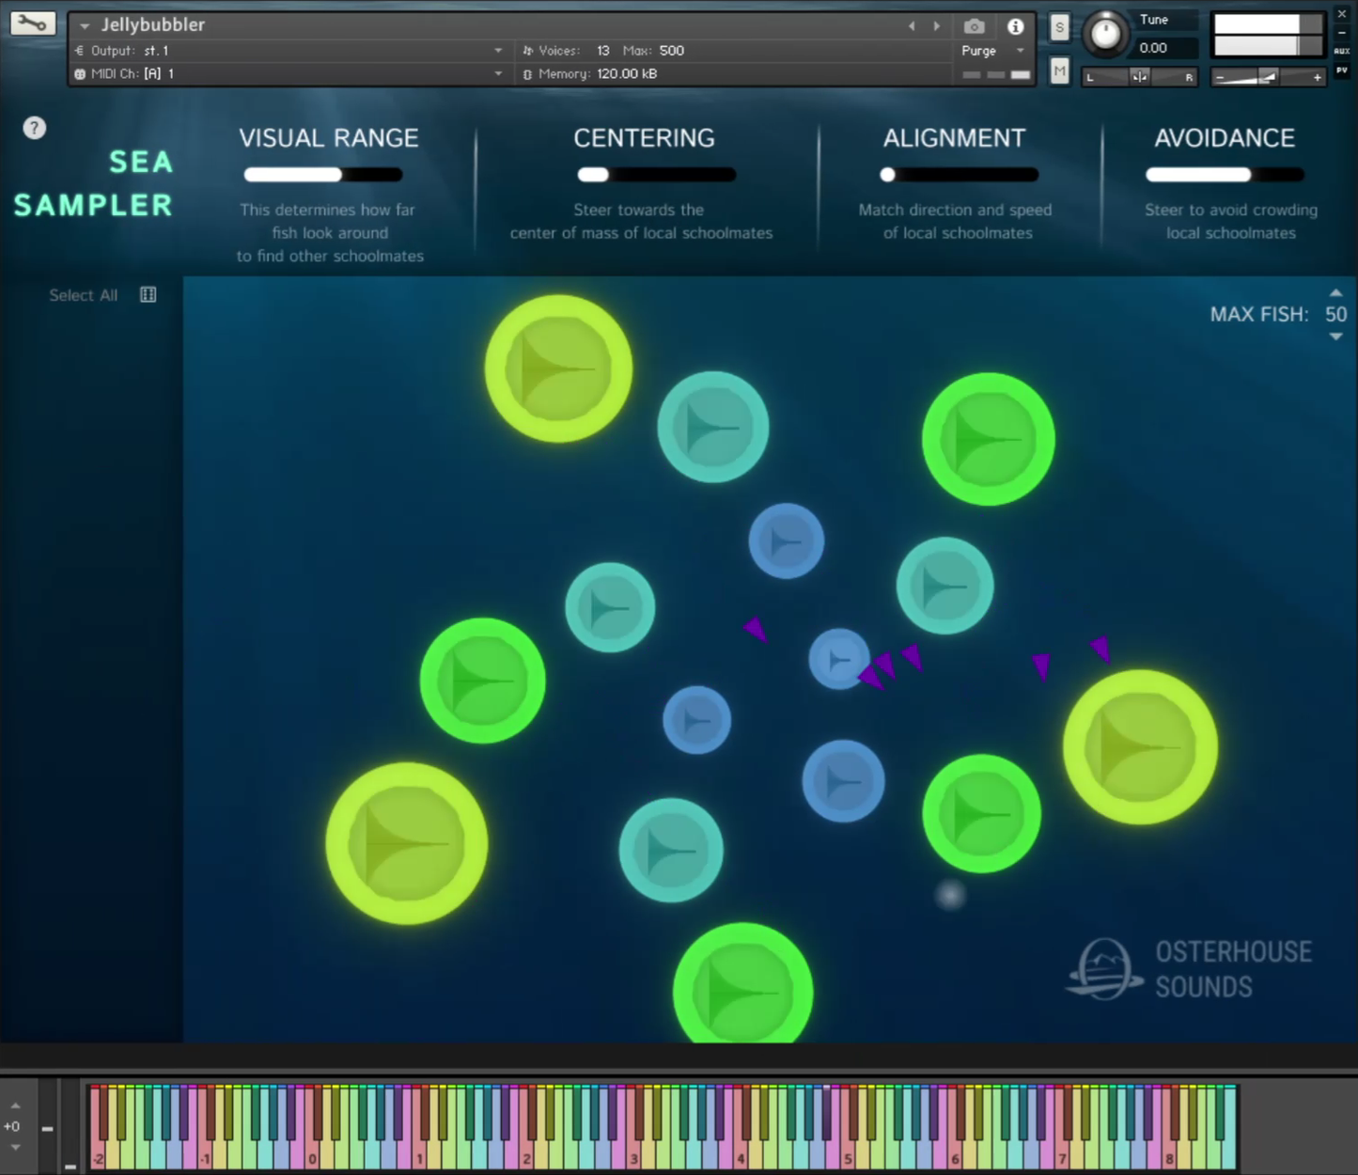Image resolution: width=1358 pixels, height=1175 pixels.
Task: Open instrument edit mode with wrench icon
Action: 32,23
